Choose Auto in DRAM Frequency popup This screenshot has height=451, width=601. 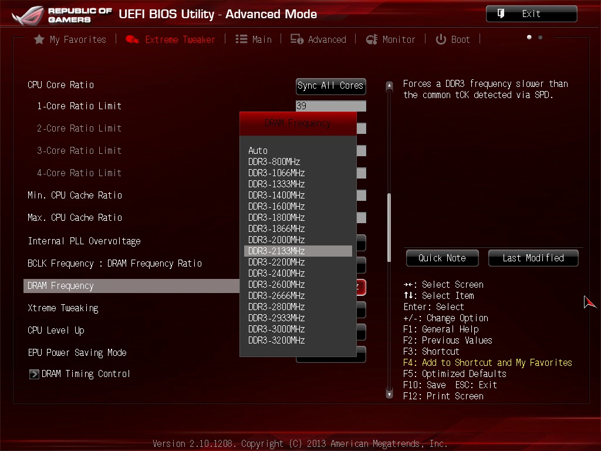pyautogui.click(x=258, y=151)
